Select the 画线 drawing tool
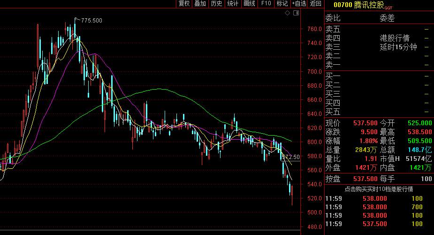This screenshot has height=235, width=434. [x=249, y=4]
